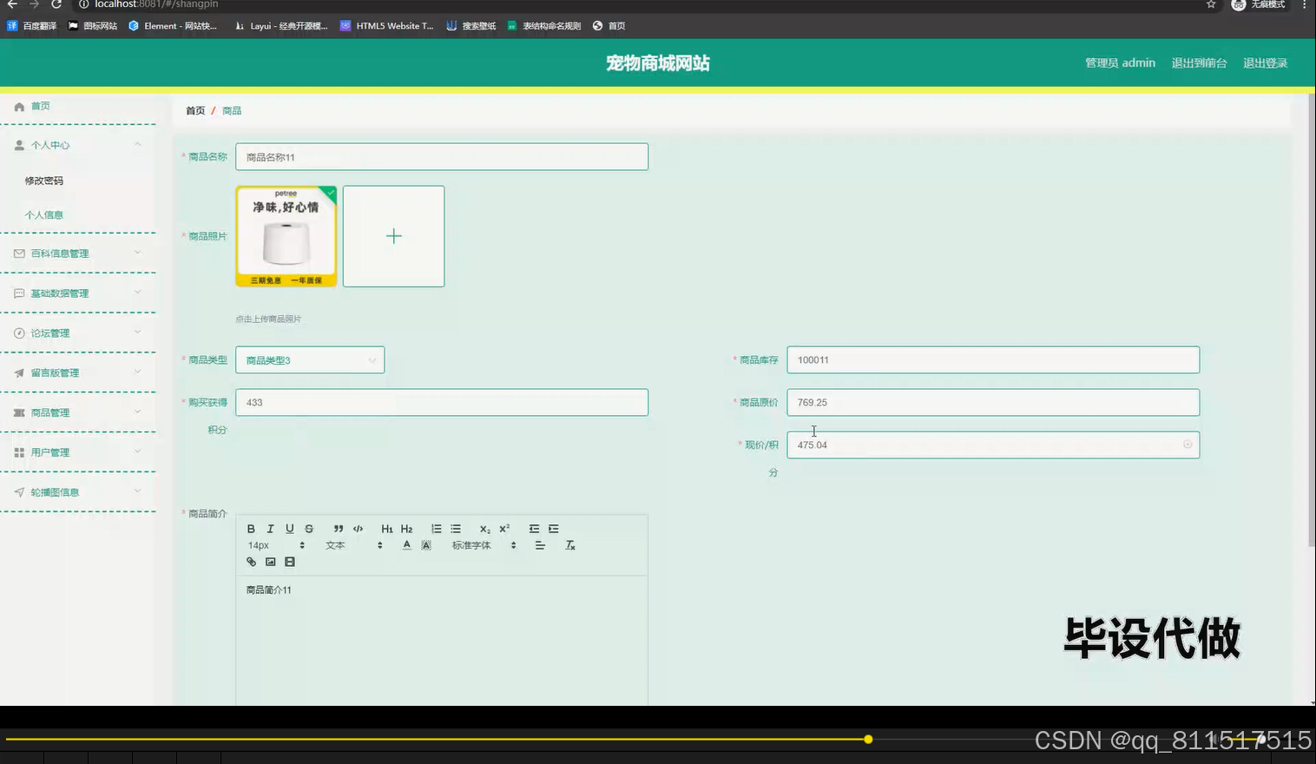This screenshot has width=1316, height=764.
Task: Expand the 留言版管理 sidebar menu
Action: [x=78, y=372]
